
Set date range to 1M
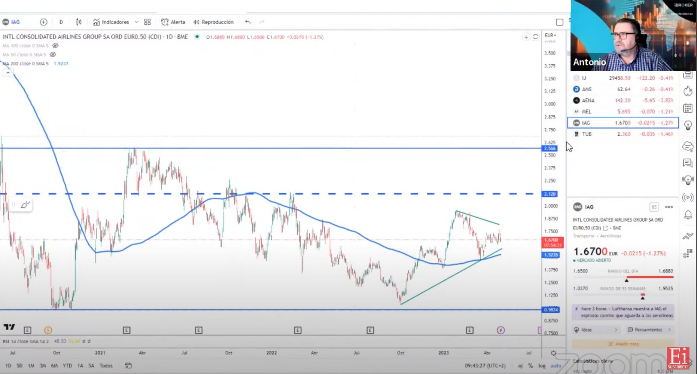(x=31, y=366)
